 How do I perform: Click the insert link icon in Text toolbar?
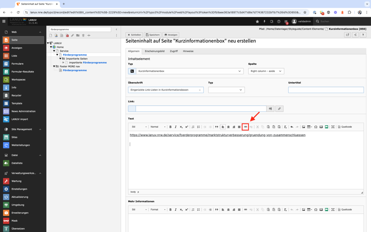point(245,127)
